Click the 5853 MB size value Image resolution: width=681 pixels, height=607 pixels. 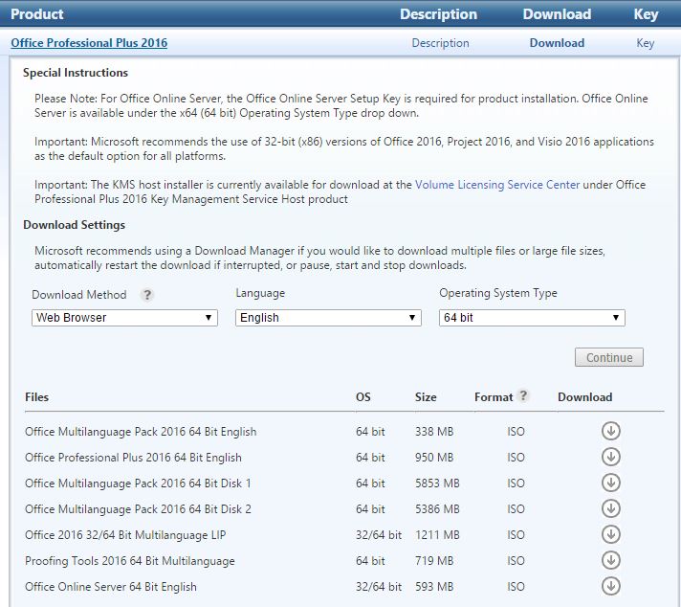[437, 483]
